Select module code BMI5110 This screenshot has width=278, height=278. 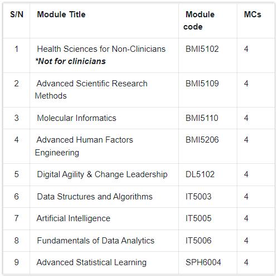[x=202, y=118]
